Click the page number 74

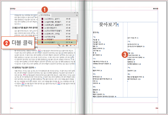coord(157,108)
